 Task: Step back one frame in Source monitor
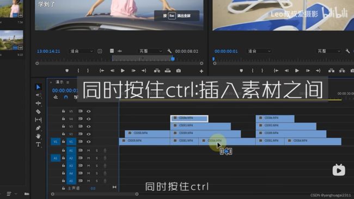[112, 71]
